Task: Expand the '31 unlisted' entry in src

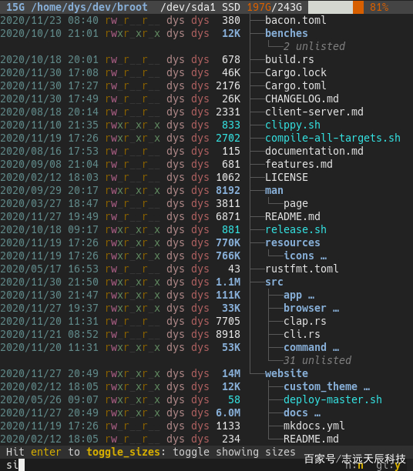Action: point(317,360)
